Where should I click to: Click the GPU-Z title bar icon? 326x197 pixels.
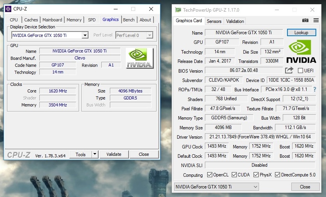[x=178, y=10]
